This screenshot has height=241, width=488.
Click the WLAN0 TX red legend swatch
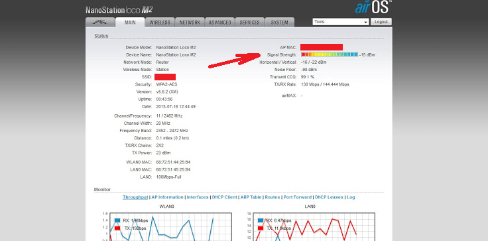click(x=117, y=228)
